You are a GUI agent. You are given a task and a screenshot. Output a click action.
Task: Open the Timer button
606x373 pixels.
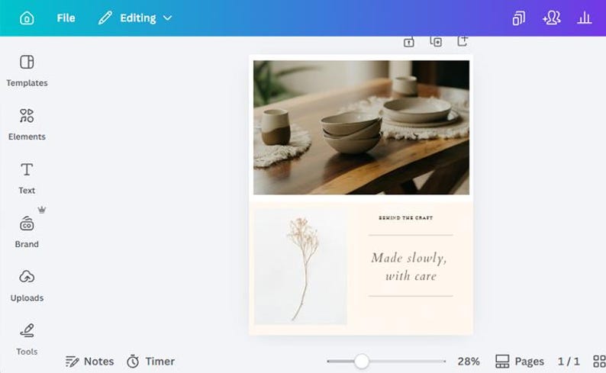pos(150,362)
